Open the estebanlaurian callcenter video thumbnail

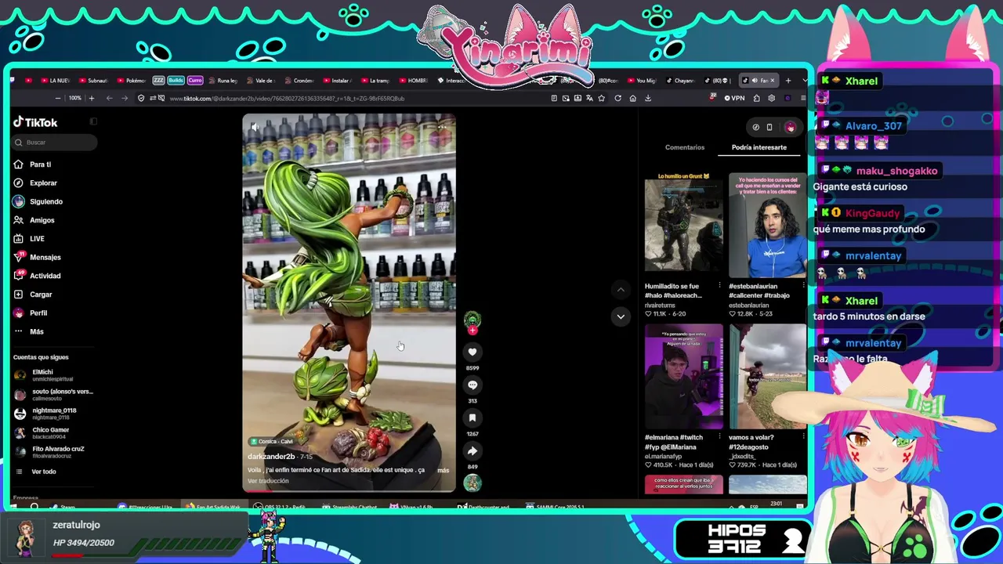click(x=767, y=226)
